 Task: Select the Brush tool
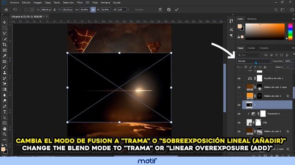click(x=5, y=67)
